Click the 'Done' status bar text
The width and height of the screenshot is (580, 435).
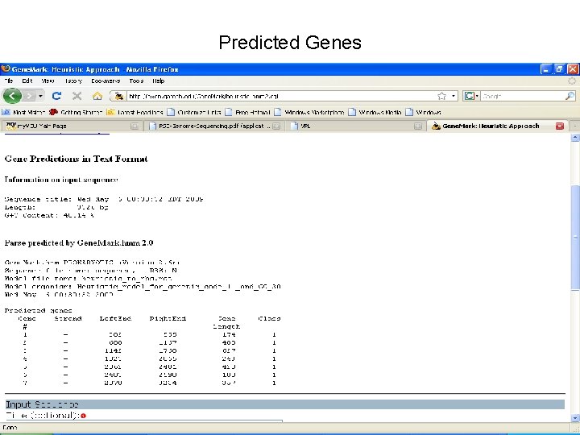[x=10, y=428]
